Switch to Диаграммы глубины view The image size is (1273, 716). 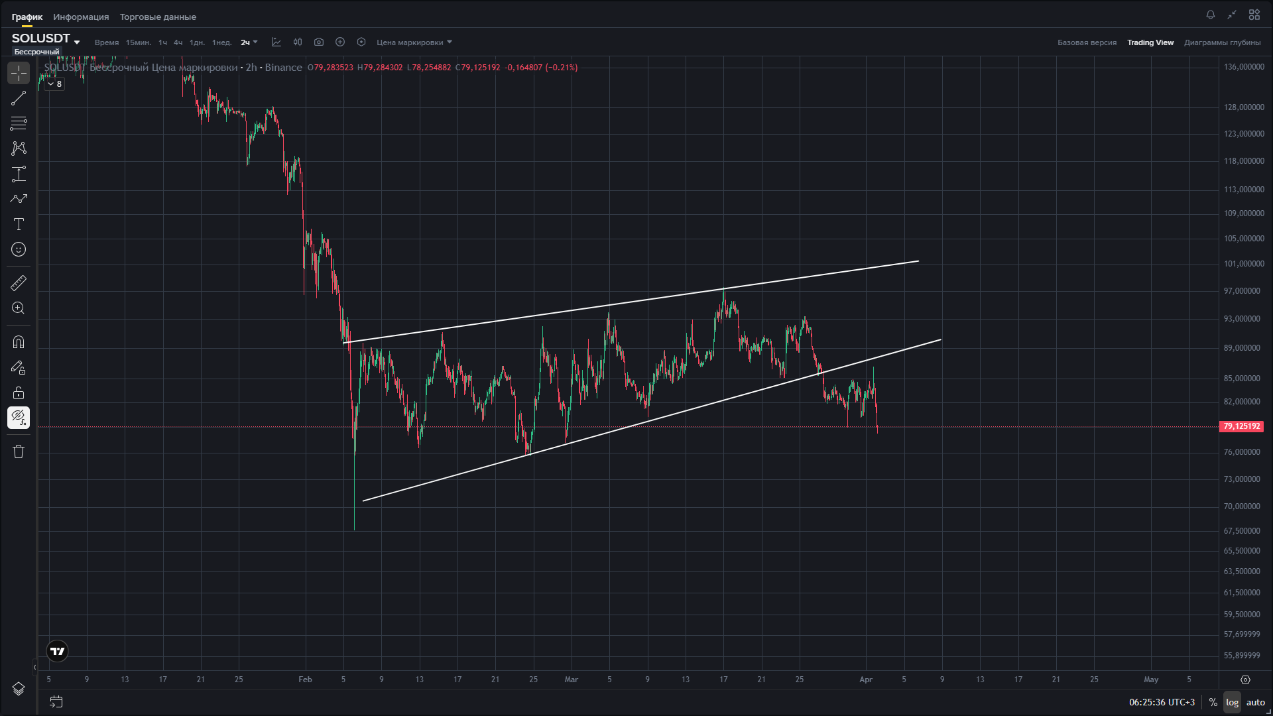1222,42
